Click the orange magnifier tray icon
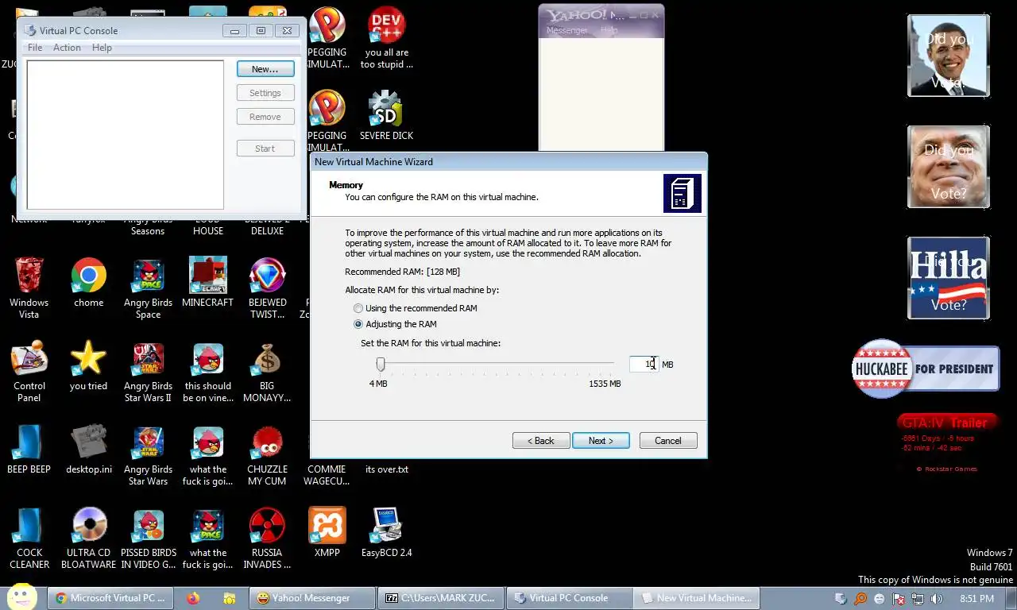Screen dimensions: 1017x610 860,599
